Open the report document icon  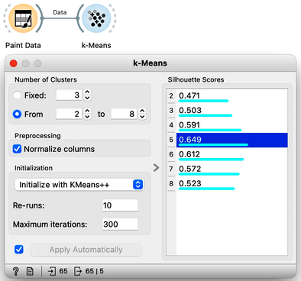click(30, 271)
